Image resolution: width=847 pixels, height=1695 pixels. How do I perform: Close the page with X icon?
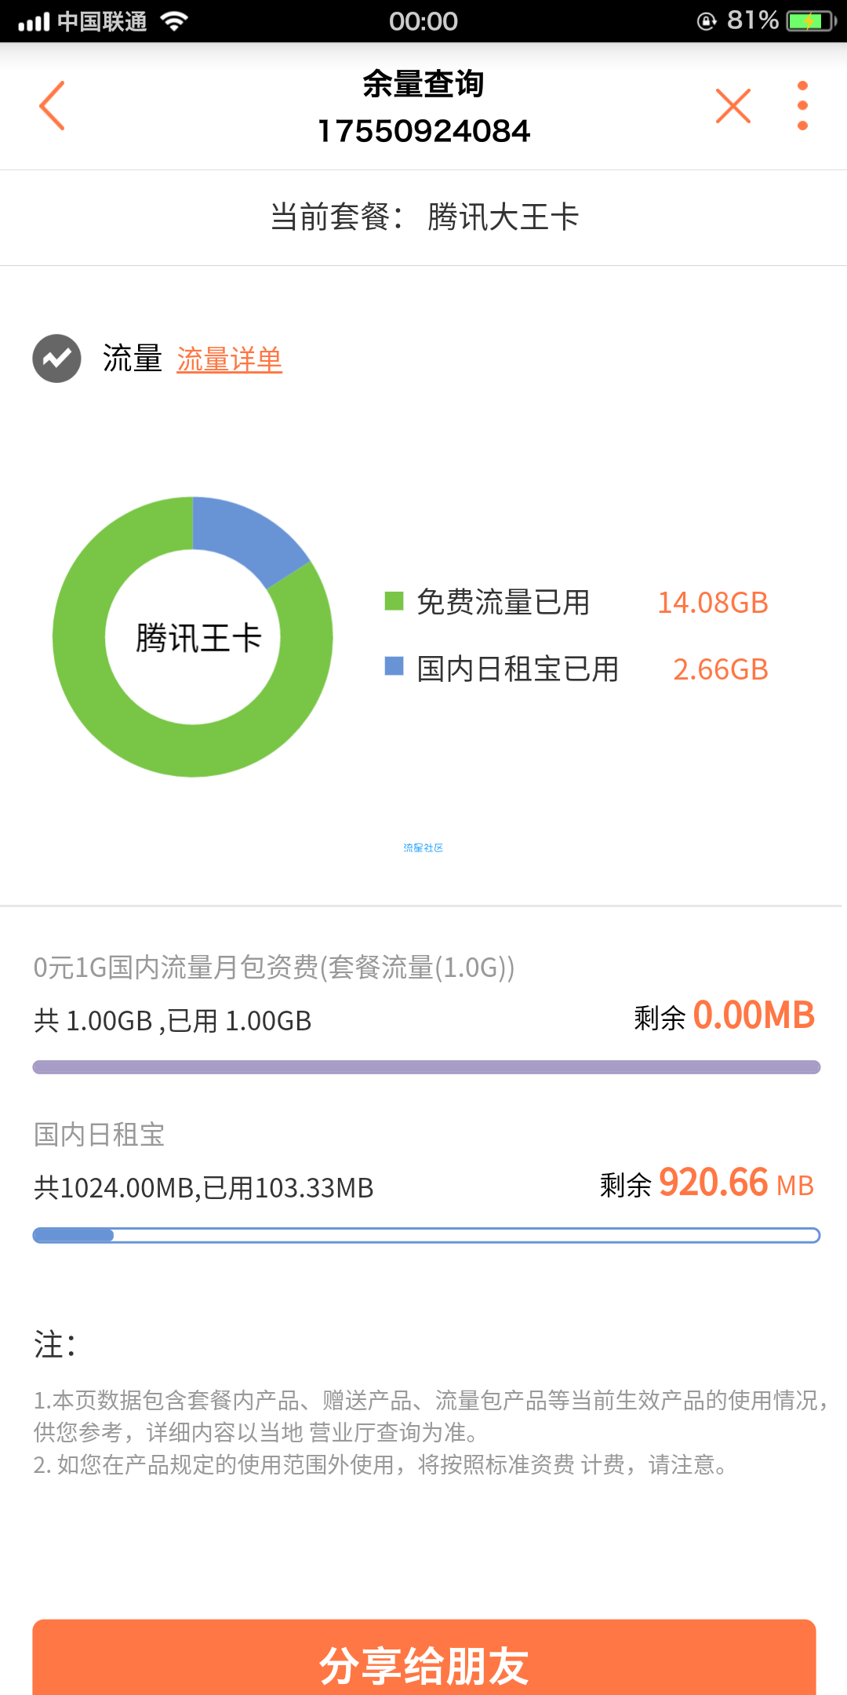tap(733, 106)
